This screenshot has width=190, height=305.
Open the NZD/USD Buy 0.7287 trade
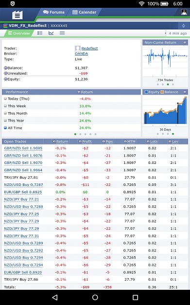[23, 185]
